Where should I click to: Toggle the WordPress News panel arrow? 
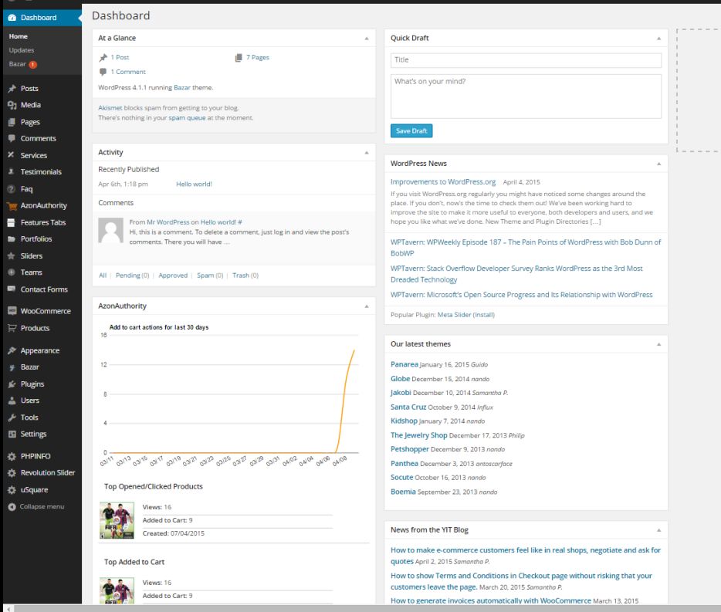[x=658, y=164]
